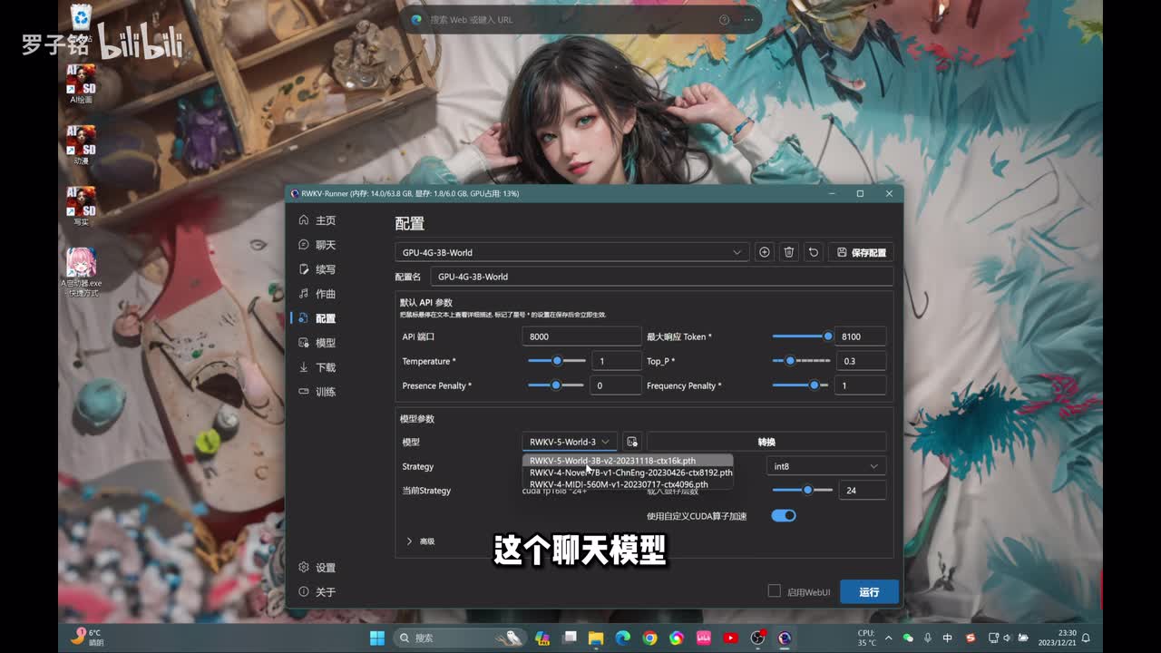This screenshot has width=1161, height=653.
Task: Click the 保存配置 save config button
Action: 861,252
